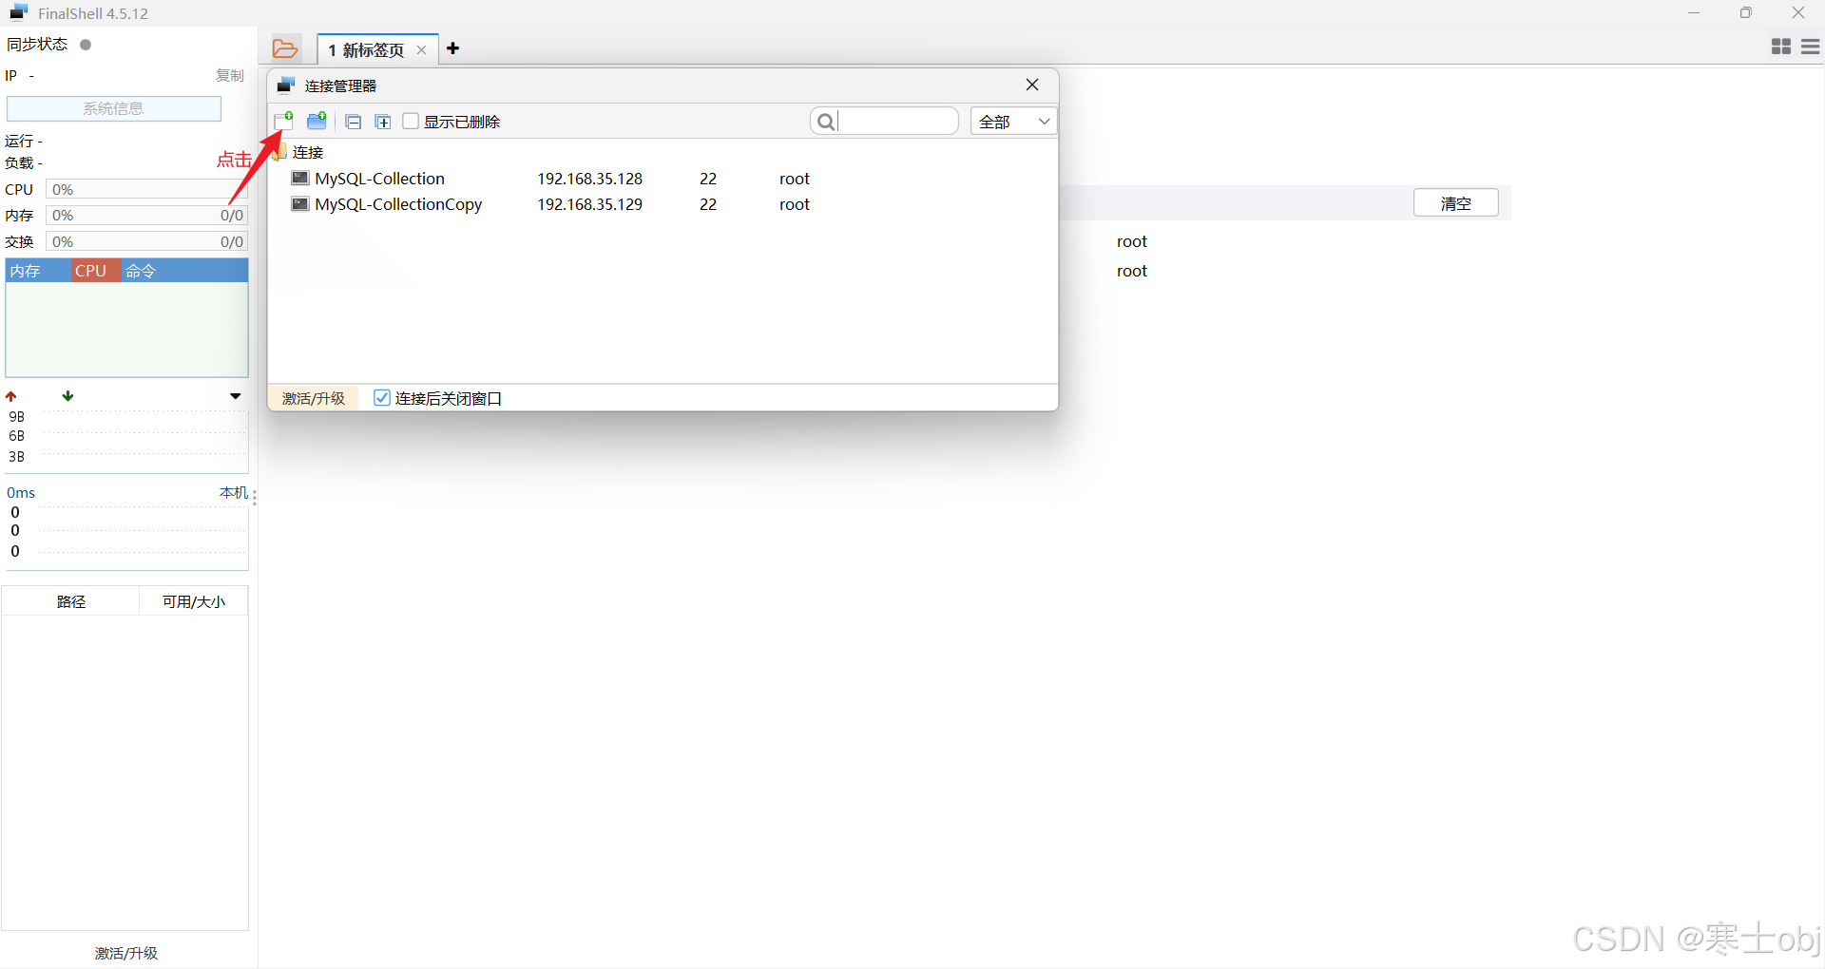Viewport: 1825px width, 969px height.
Task: Click the connection manager search field
Action: [x=884, y=121]
